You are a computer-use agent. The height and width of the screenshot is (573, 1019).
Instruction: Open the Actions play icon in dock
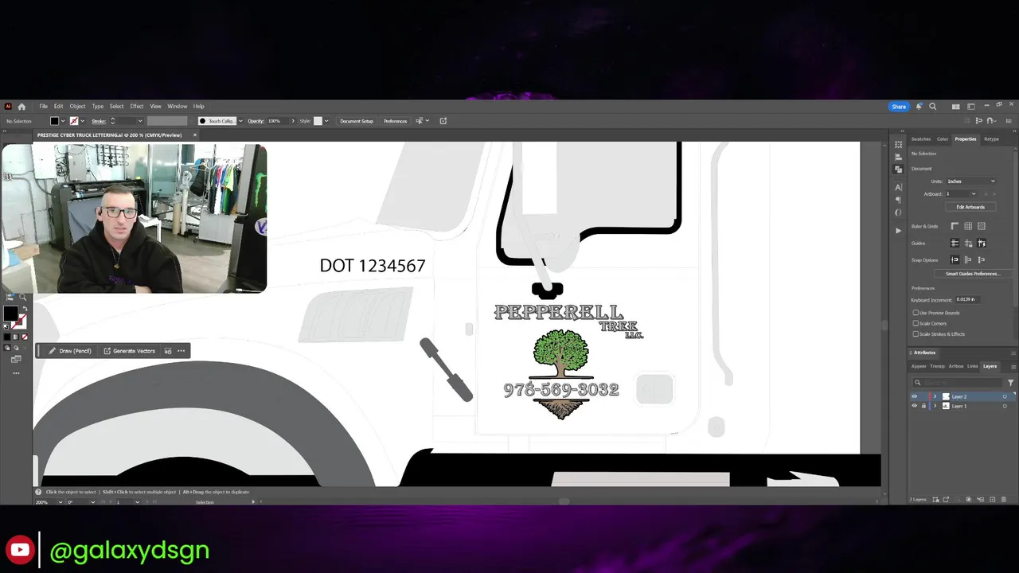pyautogui.click(x=898, y=230)
